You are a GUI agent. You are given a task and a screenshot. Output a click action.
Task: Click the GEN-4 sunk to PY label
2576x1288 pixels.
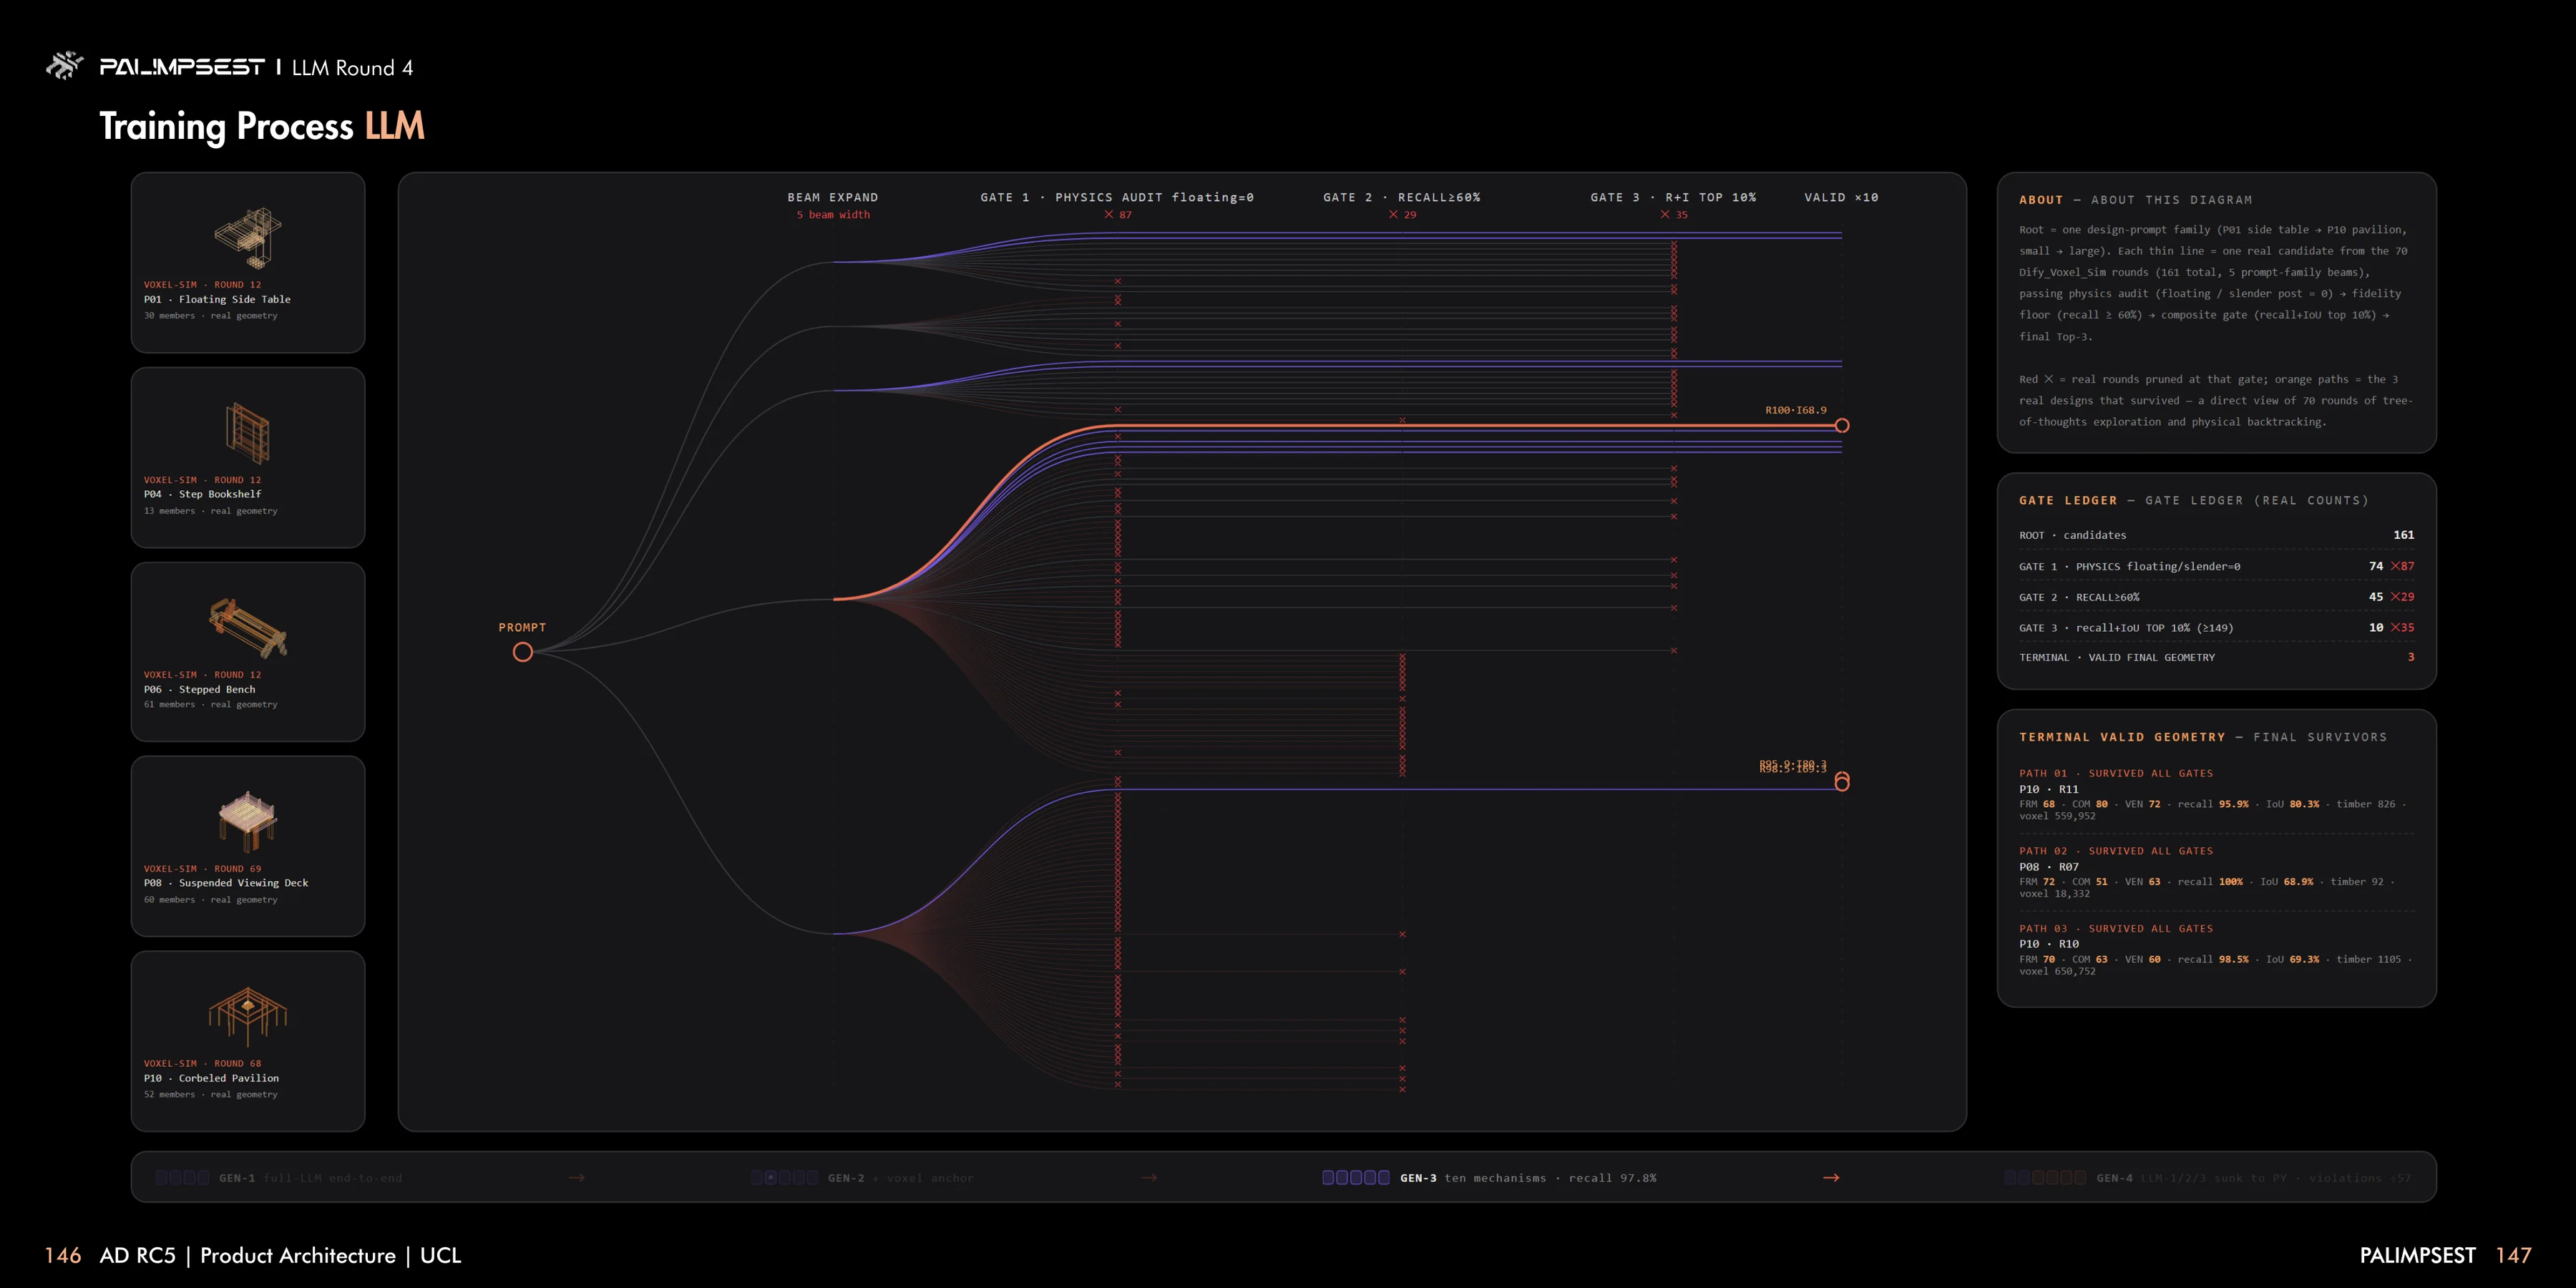point(2254,1178)
